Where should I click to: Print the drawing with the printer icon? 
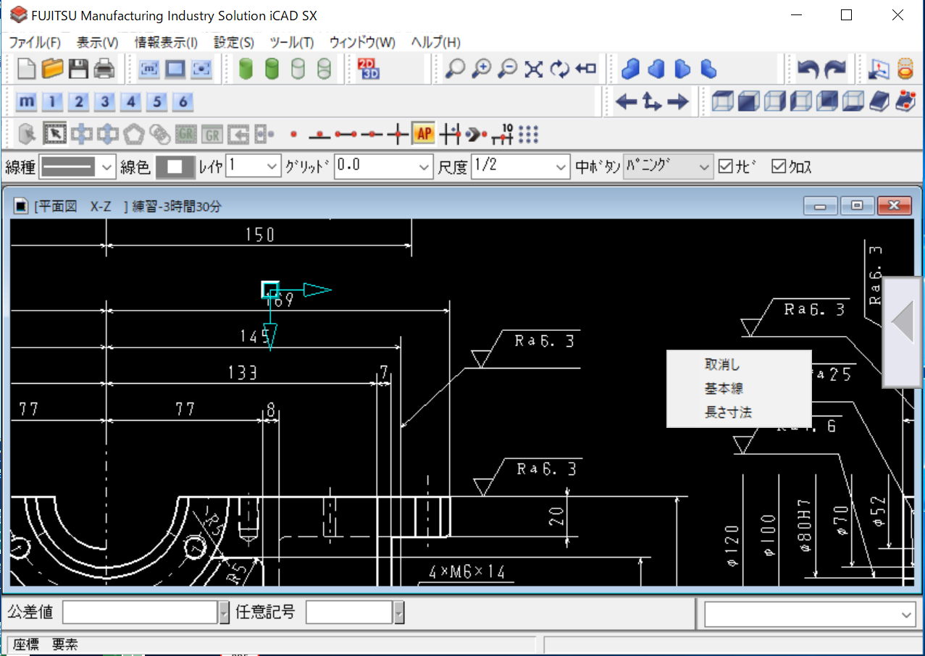pos(104,69)
